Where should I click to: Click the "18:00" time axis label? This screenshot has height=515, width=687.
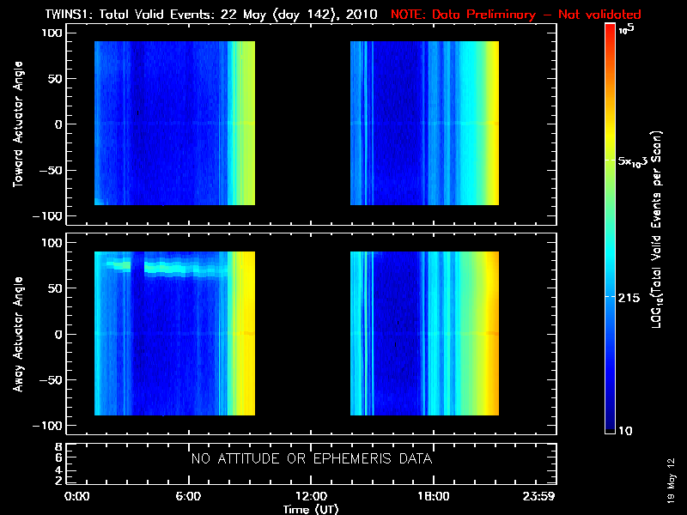point(433,496)
